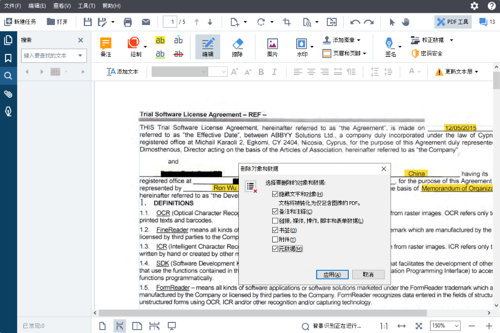Expand the save-as dropdown arrow
This screenshot has height=333, width=500.
[113, 22]
